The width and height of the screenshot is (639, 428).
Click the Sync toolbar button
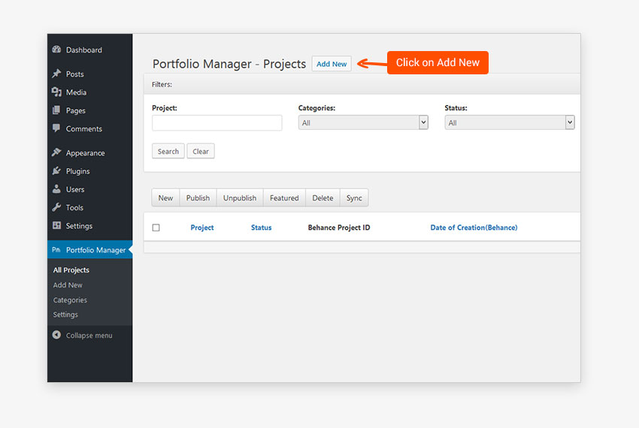tap(354, 198)
